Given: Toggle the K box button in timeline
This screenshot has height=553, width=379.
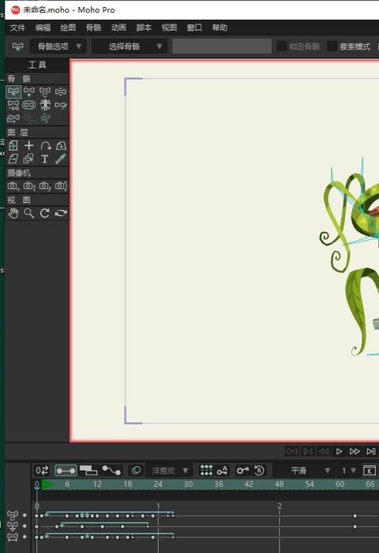Looking at the screenshot, I should pos(369,471).
